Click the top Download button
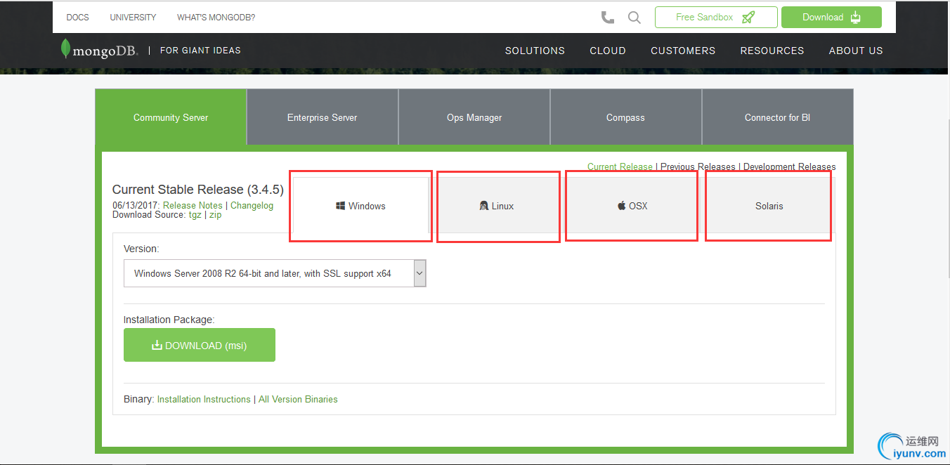Image resolution: width=950 pixels, height=465 pixels. 831,18
